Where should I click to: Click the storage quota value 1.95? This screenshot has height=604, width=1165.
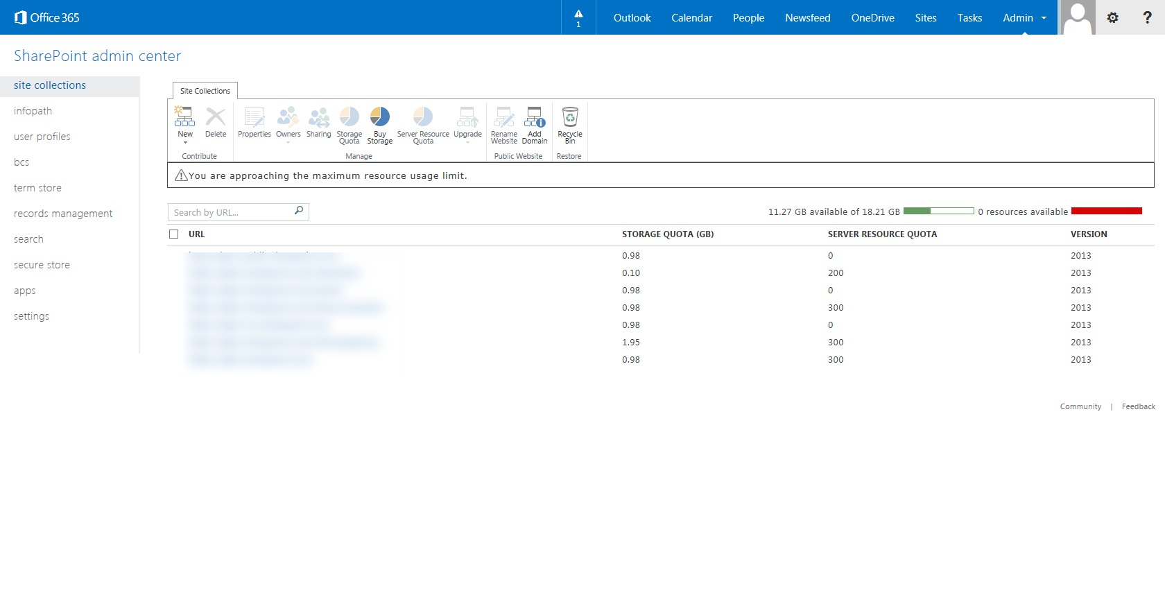(x=631, y=343)
